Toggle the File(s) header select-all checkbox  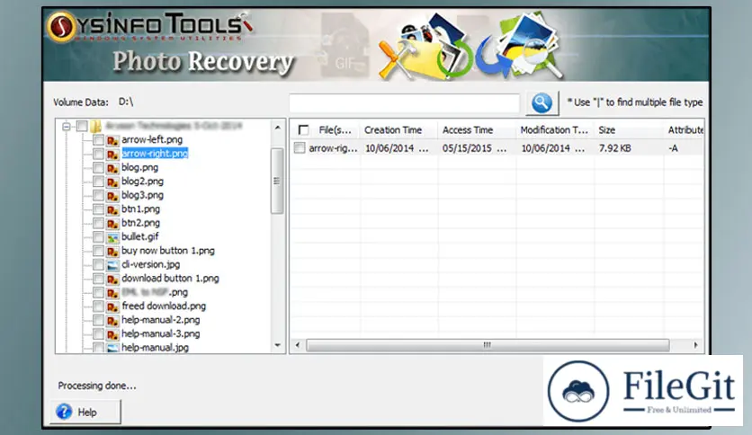tap(303, 129)
